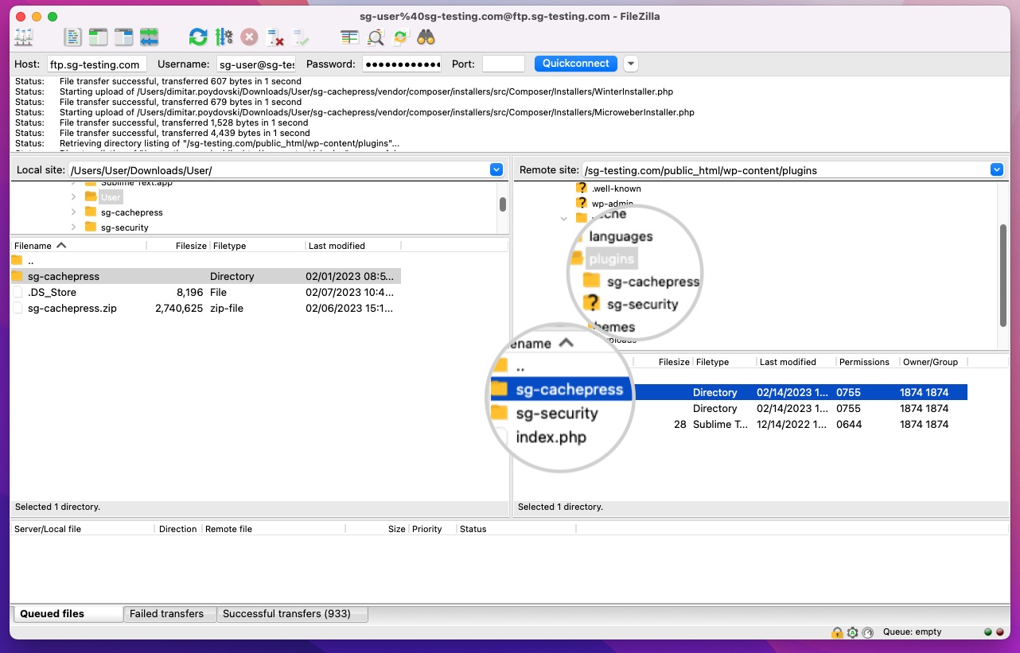Click the green activity LED indicator
Image resolution: width=1020 pixels, height=653 pixels.
click(988, 632)
